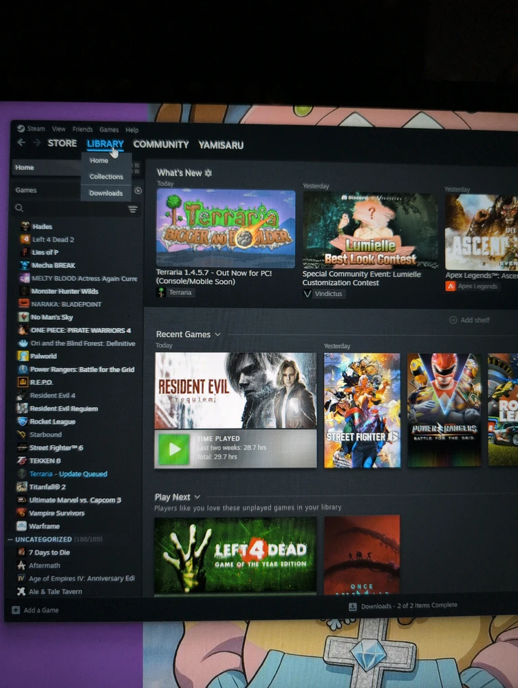Screen dimensions: 518x688
Task: Open the Friends menu
Action: tap(83, 129)
